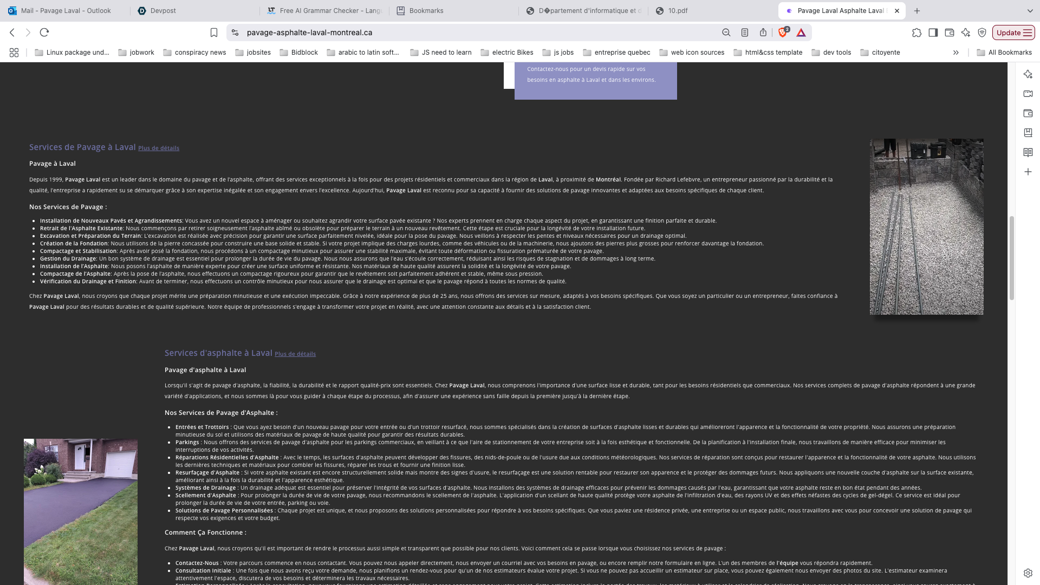Toggle the sidebar panel button
Viewport: 1040px width, 585px height.
933,32
